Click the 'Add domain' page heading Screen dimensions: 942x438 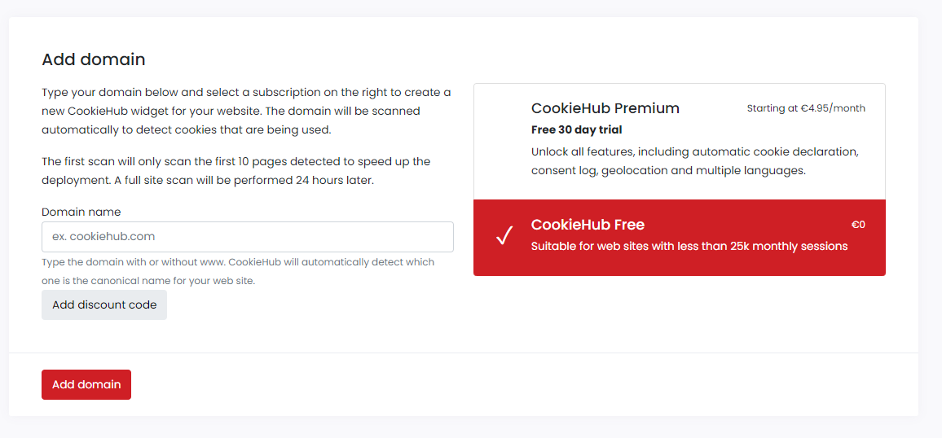(94, 59)
